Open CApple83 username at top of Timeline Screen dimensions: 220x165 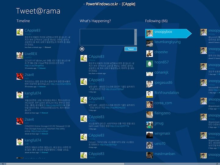coord(32,31)
